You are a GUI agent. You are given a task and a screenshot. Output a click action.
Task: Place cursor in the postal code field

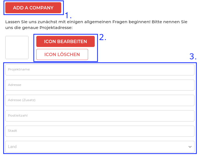click(x=100, y=116)
